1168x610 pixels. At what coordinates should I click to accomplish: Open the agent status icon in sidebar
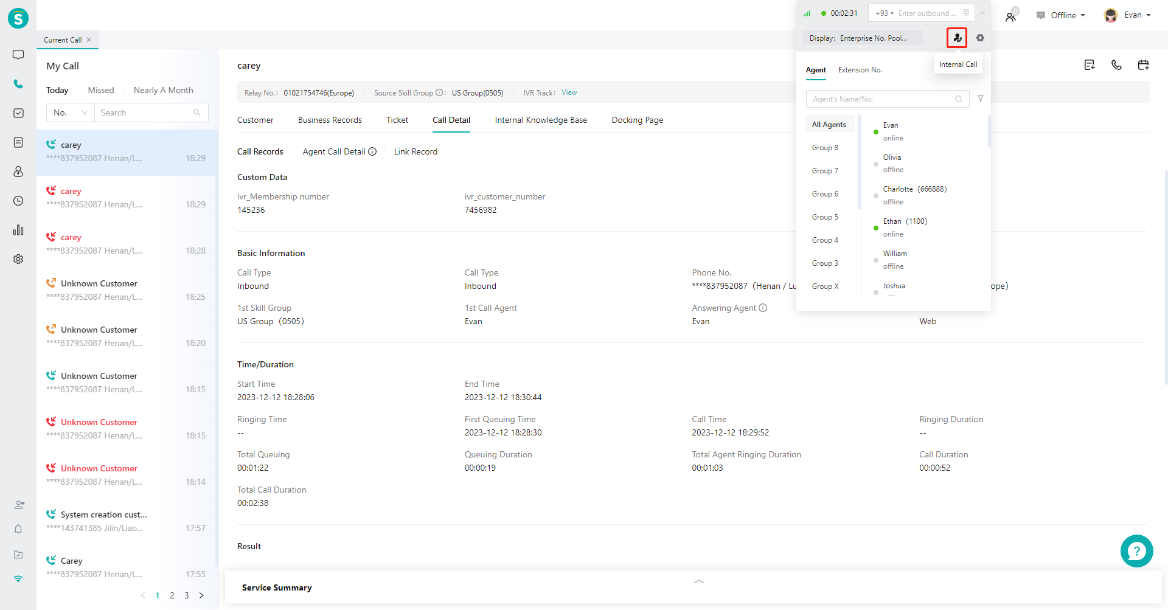19,505
